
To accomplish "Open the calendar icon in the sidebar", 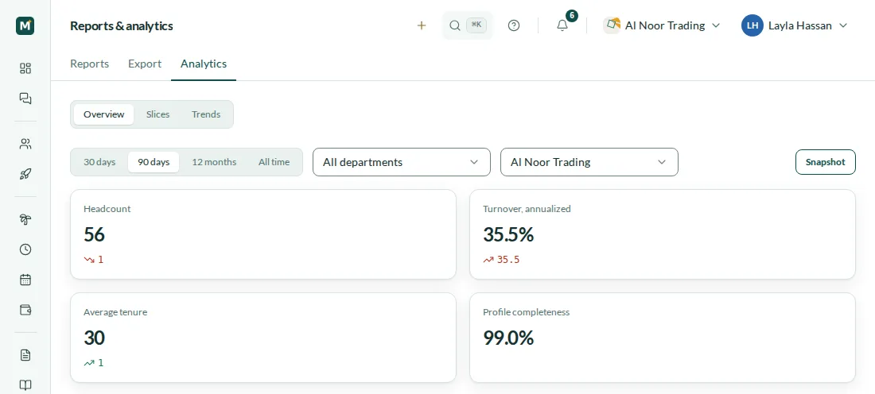I will [x=25, y=280].
